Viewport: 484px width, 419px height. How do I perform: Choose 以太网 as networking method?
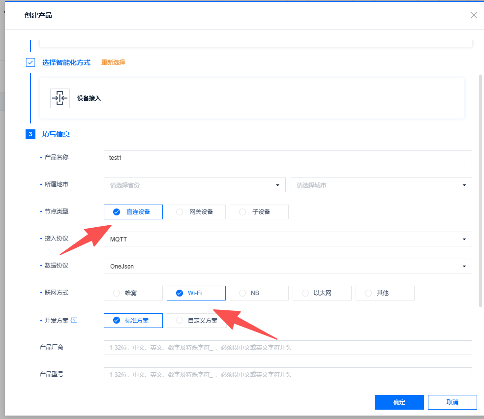[x=322, y=293]
